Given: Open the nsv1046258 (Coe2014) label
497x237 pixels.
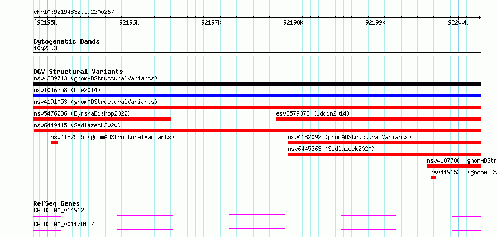Looking at the screenshot, I should click(x=67, y=90).
